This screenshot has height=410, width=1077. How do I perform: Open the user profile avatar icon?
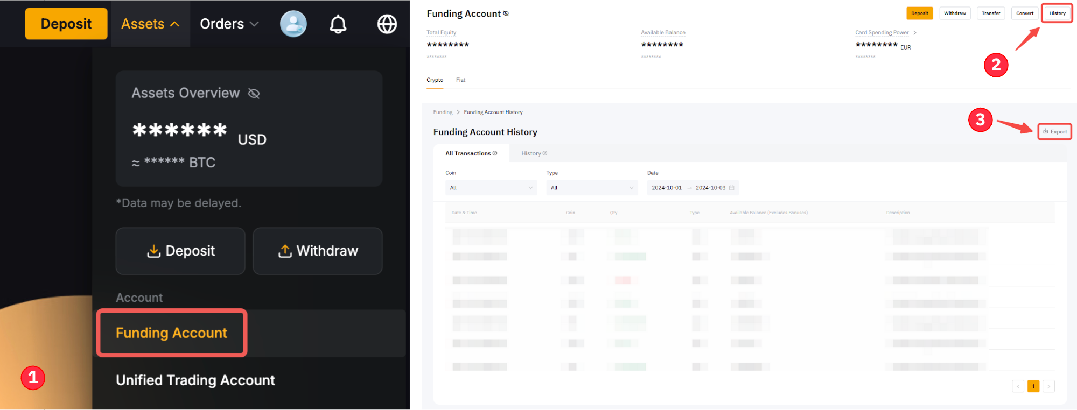[293, 24]
